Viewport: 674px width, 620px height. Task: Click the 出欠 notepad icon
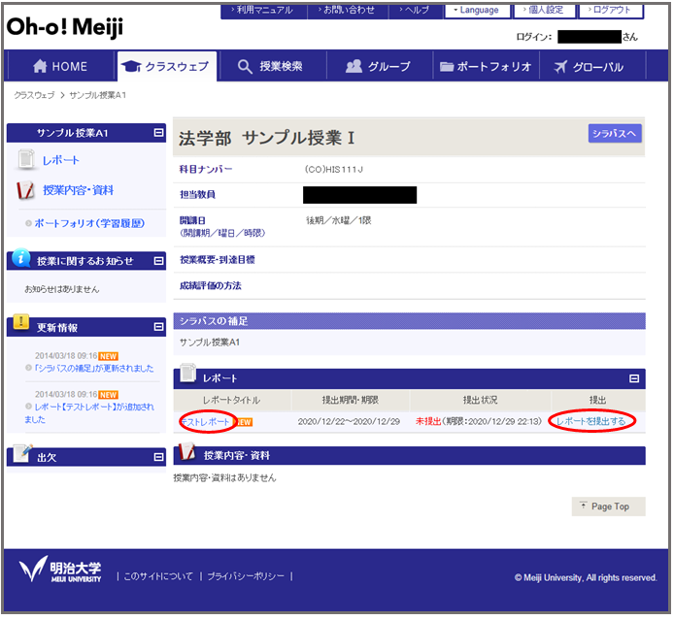[22, 453]
